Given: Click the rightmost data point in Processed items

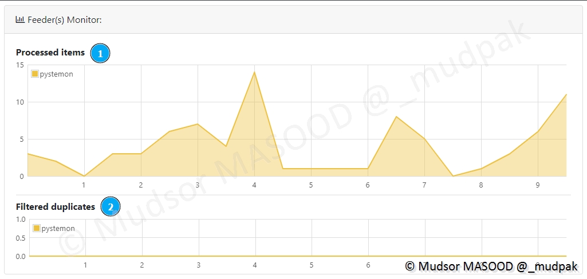Looking at the screenshot, I should point(566,95).
